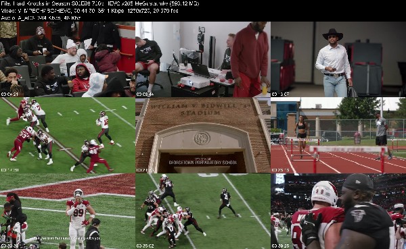Click the 00:04:21 timestamp label
This screenshot has height=249, width=406.
click(9, 94)
